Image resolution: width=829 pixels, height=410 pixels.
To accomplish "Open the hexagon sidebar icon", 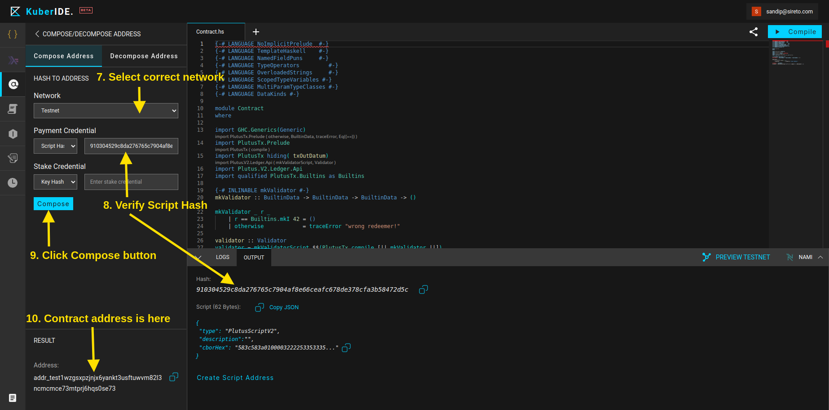I will 13,134.
